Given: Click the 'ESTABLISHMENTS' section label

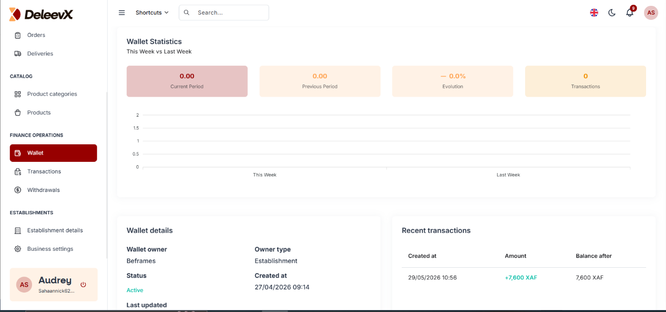Looking at the screenshot, I should [32, 213].
